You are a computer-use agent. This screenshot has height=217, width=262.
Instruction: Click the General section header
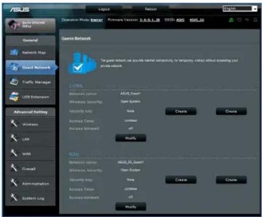[x=30, y=40]
